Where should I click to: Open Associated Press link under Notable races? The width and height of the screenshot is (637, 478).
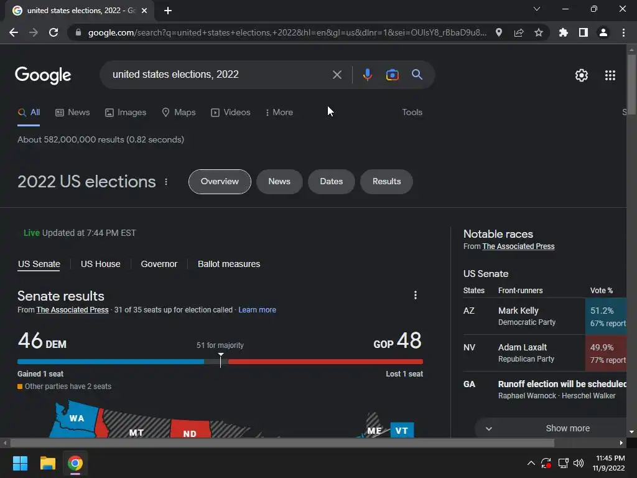pos(518,246)
